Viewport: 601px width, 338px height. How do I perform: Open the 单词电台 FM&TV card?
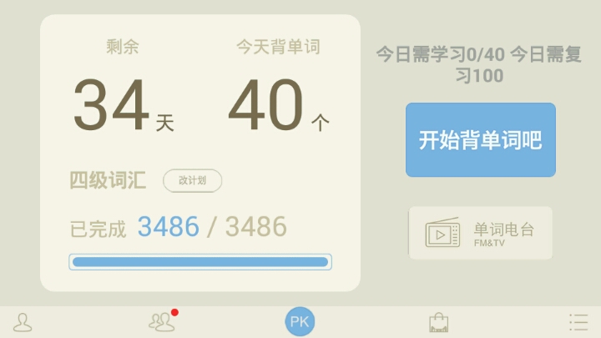click(x=481, y=233)
